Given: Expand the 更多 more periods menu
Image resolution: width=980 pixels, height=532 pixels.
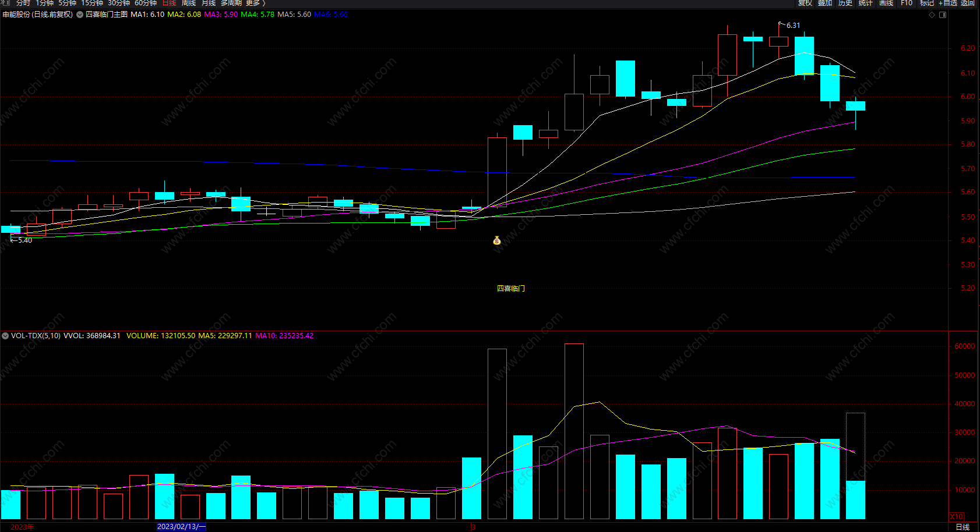Looking at the screenshot, I should click(255, 3).
